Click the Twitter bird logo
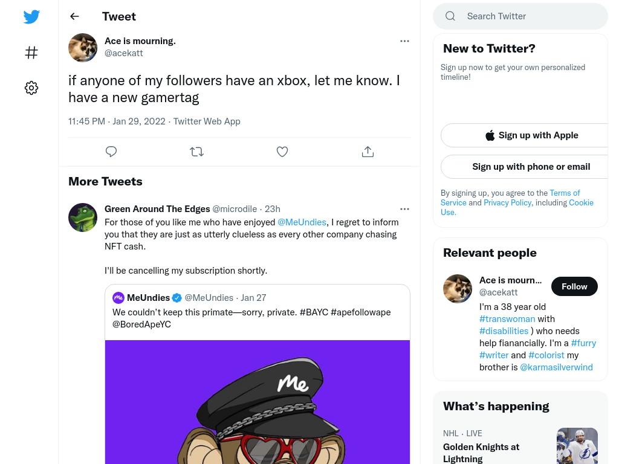 pos(31,16)
